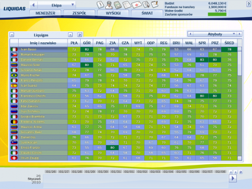Screen dimensions: 252x189
Task: Open the mail envelope icon
Action: [x=137, y=5]
